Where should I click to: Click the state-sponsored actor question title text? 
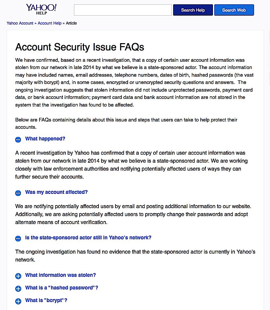click(88, 238)
